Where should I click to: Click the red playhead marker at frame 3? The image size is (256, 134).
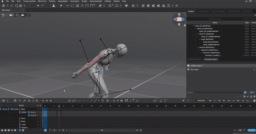(59, 106)
